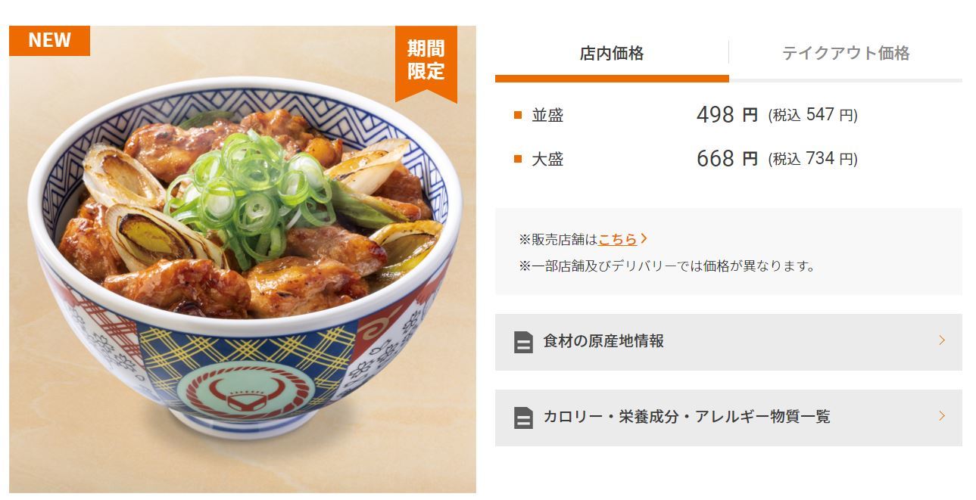Open the rice bowl product photo
976x500 pixels.
tap(242, 259)
